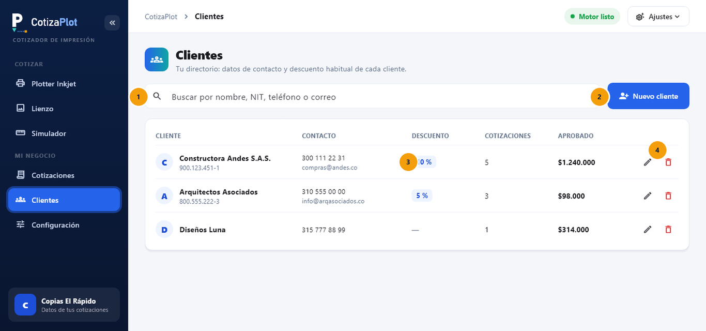This screenshot has width=706, height=331.
Task: Click Nuevo cliente button
Action: (649, 96)
